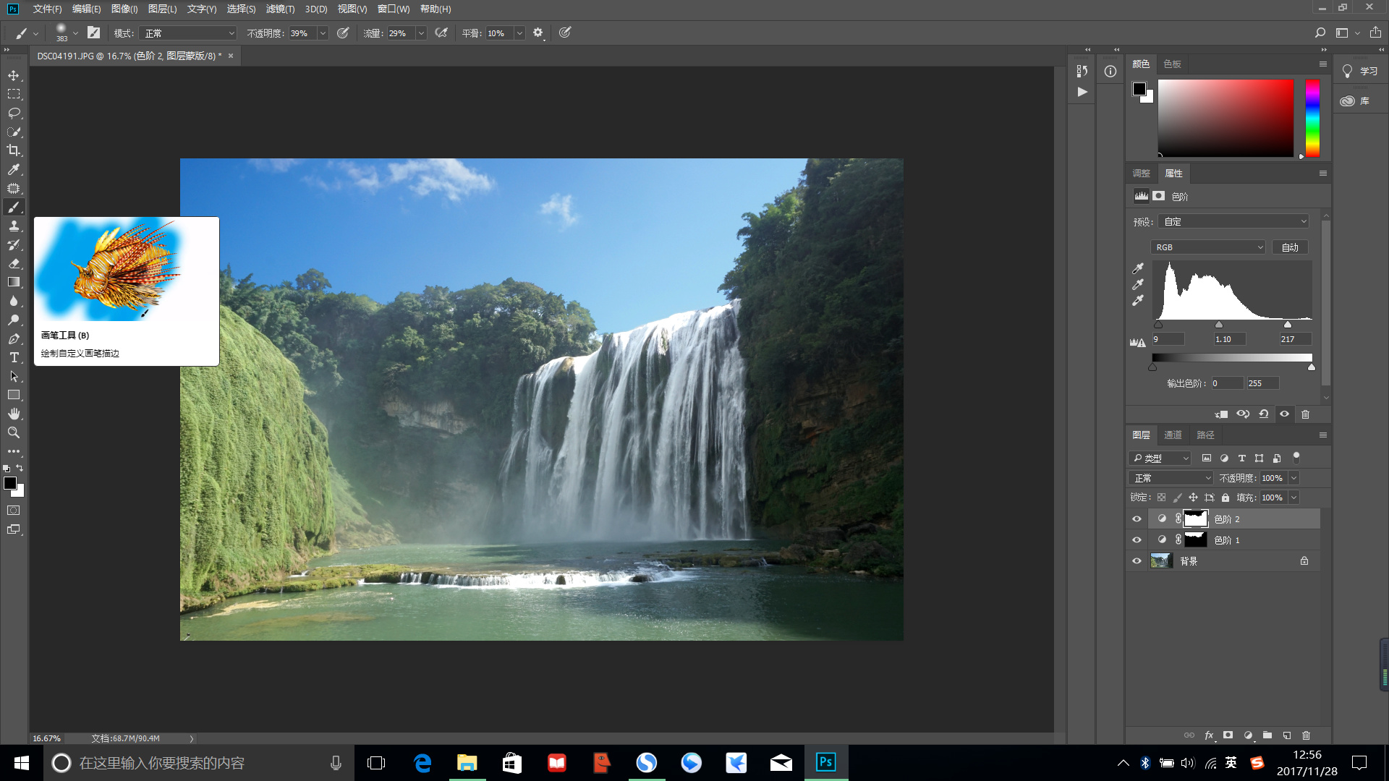Click the midtone input level field 1.10
1389x781 pixels.
click(x=1228, y=339)
